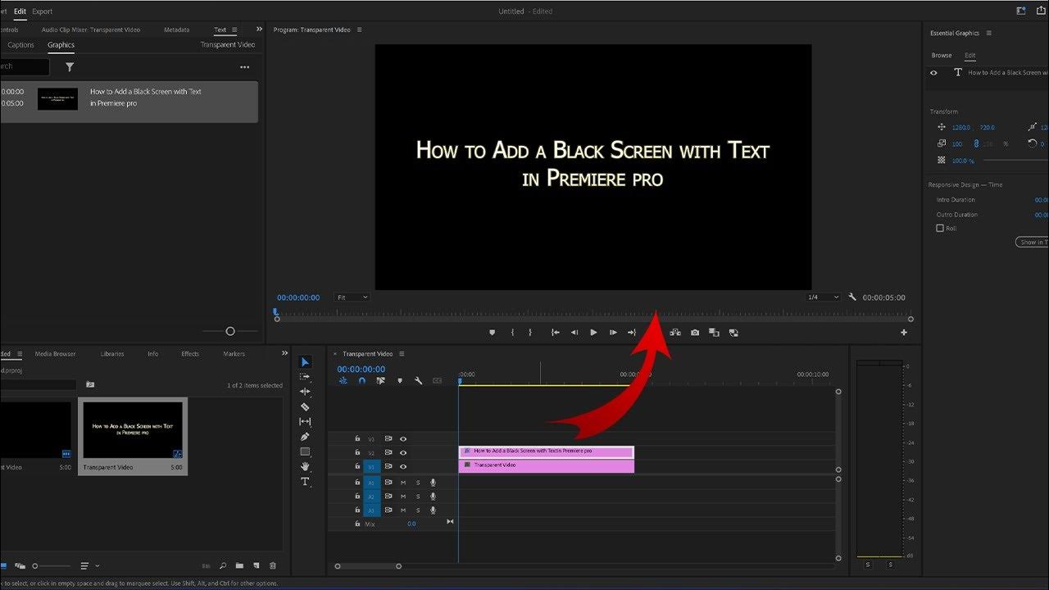The height and width of the screenshot is (590, 1049).
Task: Toggle V3 track output eye
Action: tap(403, 439)
